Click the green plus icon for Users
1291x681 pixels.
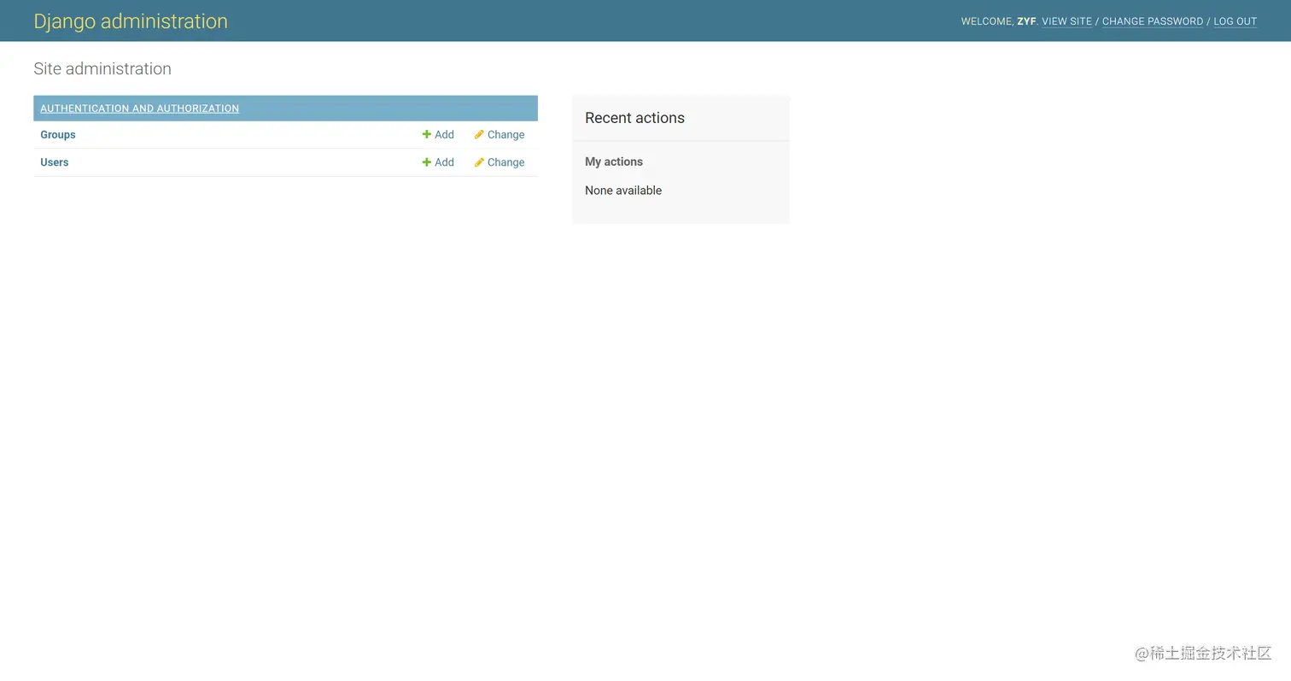(x=426, y=162)
